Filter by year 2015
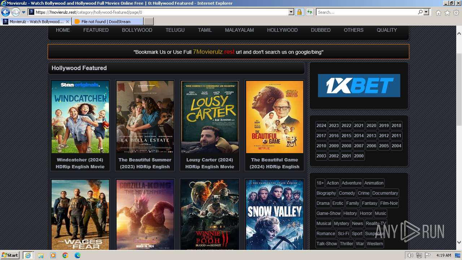462x260 pixels. coord(346,136)
